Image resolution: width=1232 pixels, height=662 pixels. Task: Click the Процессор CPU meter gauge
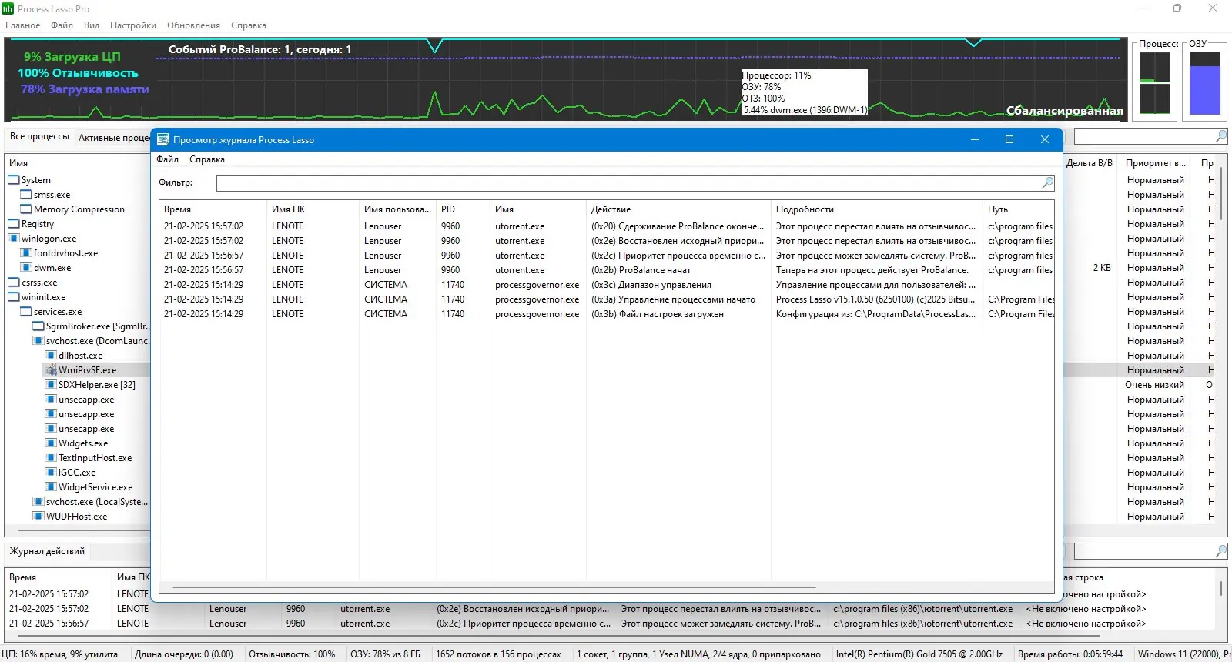(x=1155, y=83)
